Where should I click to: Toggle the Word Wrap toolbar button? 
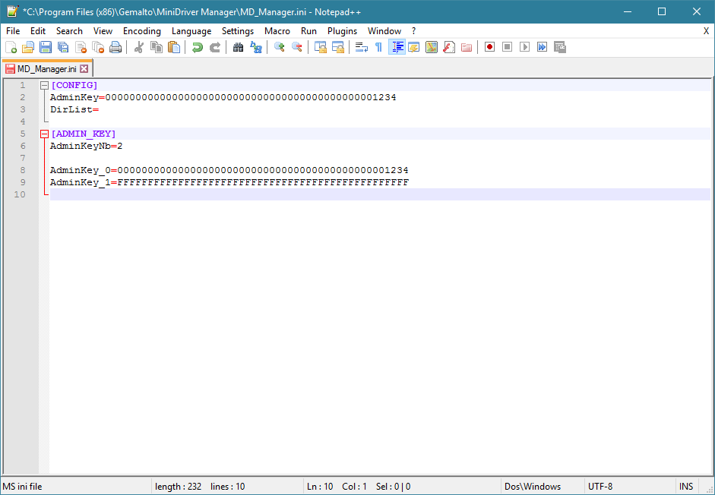(x=362, y=47)
